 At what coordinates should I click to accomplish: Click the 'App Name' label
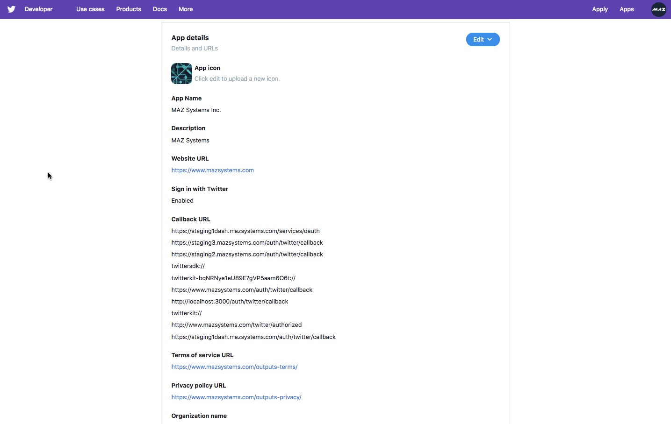click(x=187, y=99)
